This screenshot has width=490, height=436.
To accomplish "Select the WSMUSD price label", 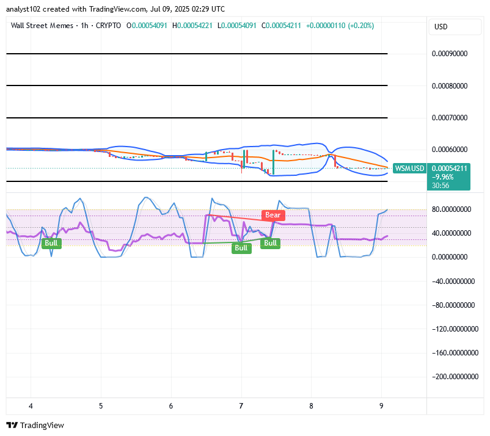I will pos(409,169).
